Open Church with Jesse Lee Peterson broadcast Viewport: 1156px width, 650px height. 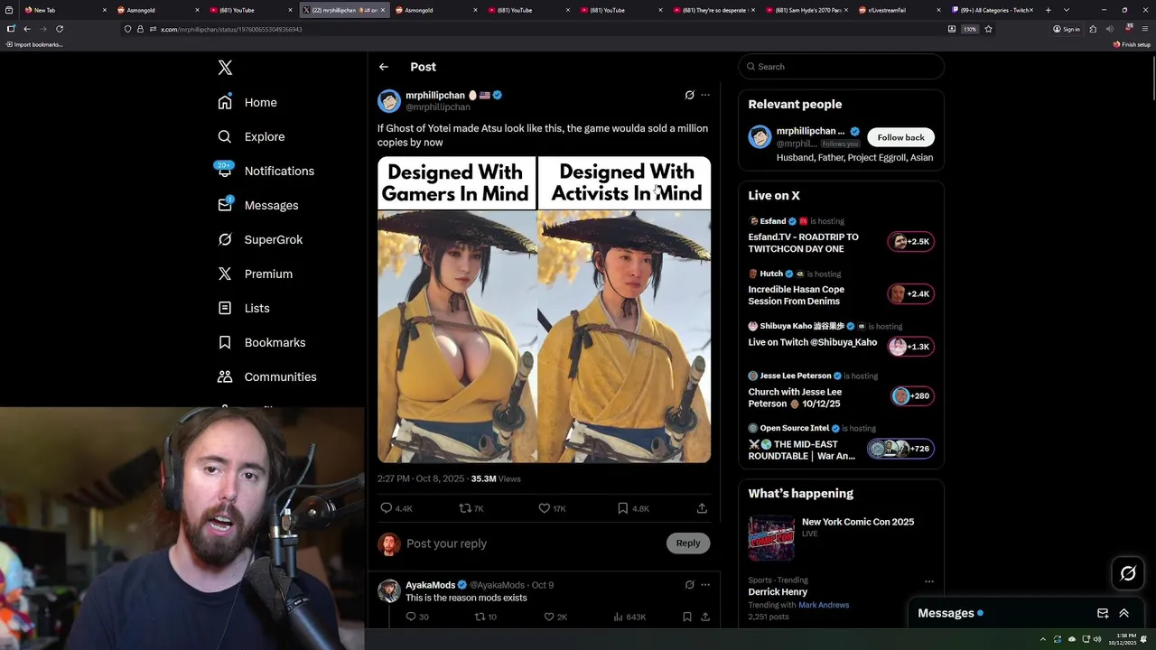point(795,398)
